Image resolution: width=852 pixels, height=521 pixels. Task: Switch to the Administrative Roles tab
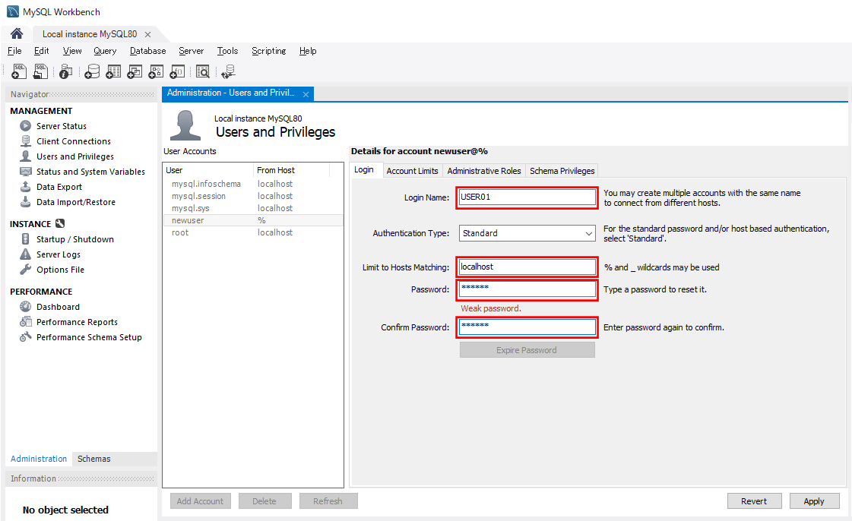(484, 171)
